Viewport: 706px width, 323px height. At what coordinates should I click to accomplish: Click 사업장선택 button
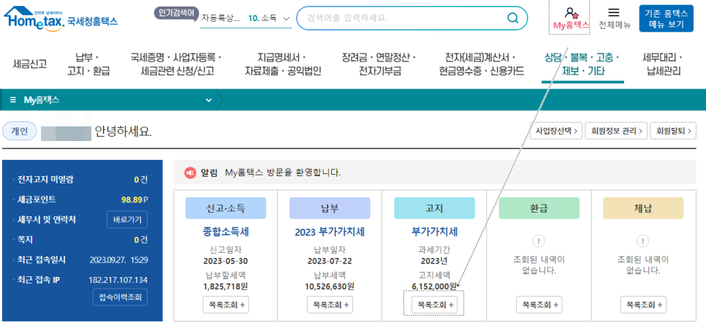[558, 131]
